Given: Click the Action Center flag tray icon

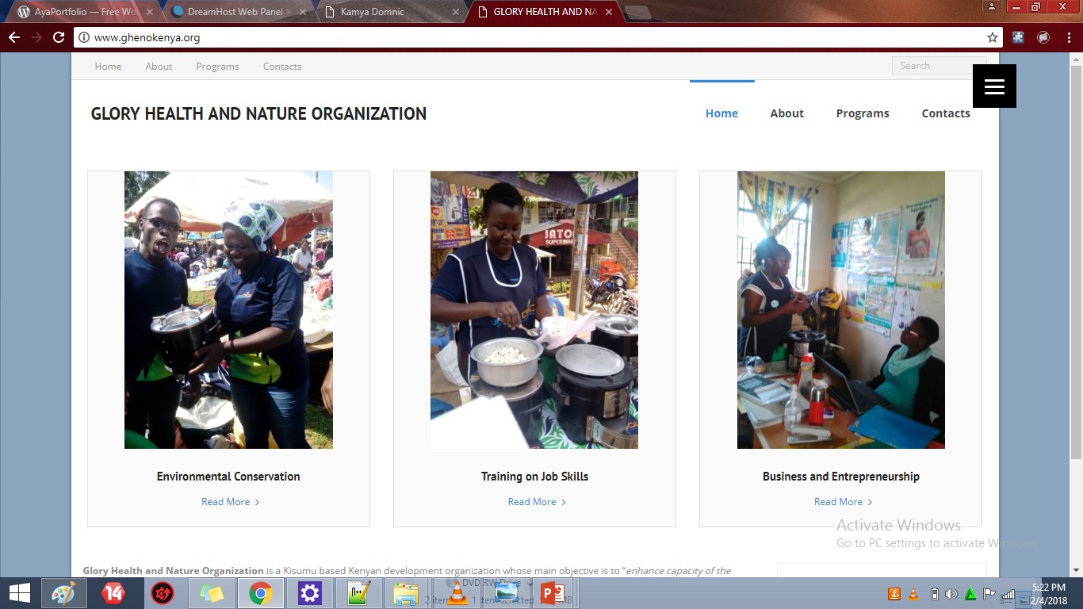Looking at the screenshot, I should (989, 594).
